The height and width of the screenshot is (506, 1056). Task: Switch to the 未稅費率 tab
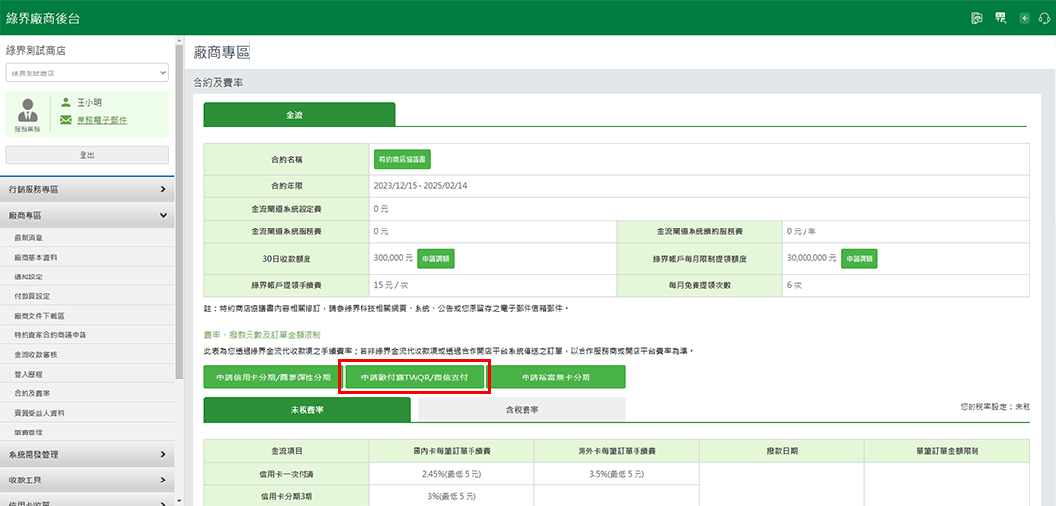(306, 409)
